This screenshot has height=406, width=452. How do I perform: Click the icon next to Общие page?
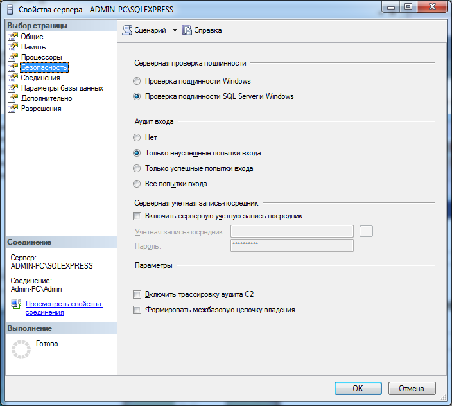[x=13, y=37]
